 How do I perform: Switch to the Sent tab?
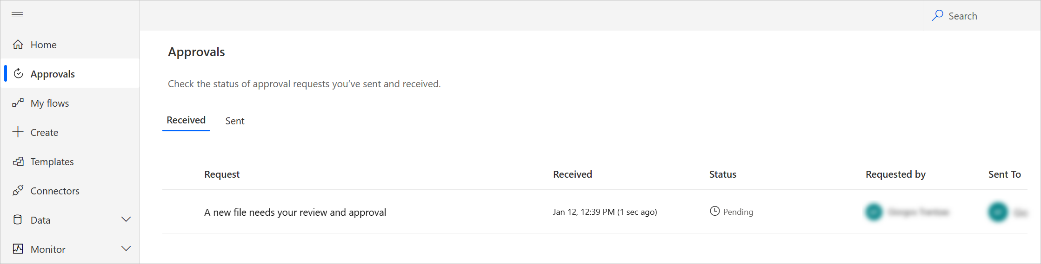coord(235,121)
